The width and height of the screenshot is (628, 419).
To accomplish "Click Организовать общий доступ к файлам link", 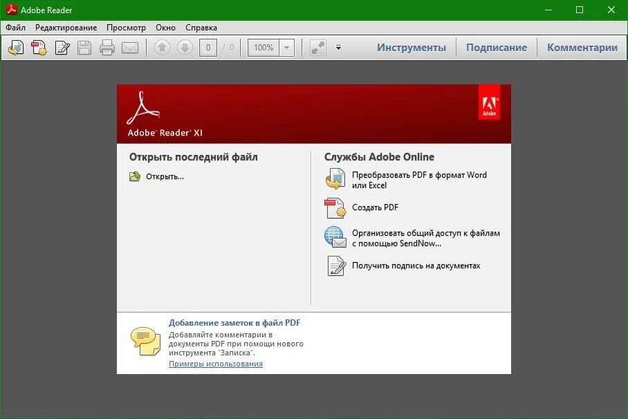I will pyautogui.click(x=426, y=238).
